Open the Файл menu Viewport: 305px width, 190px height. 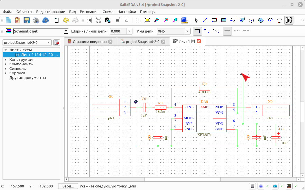pyautogui.click(x=8, y=12)
